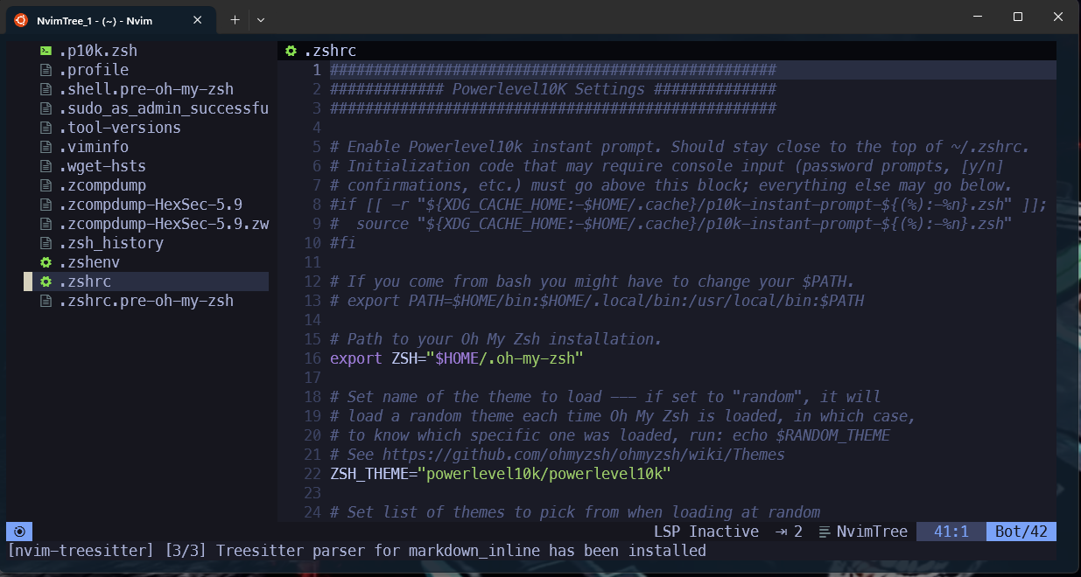Click the 'Enable Powerlevel10k instant prompt' comment
Screen dimensions: 1081x577
click(x=680, y=147)
